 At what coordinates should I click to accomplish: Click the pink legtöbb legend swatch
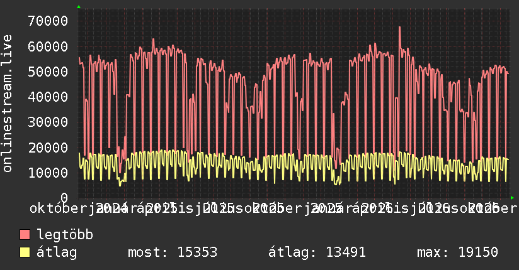(25, 235)
